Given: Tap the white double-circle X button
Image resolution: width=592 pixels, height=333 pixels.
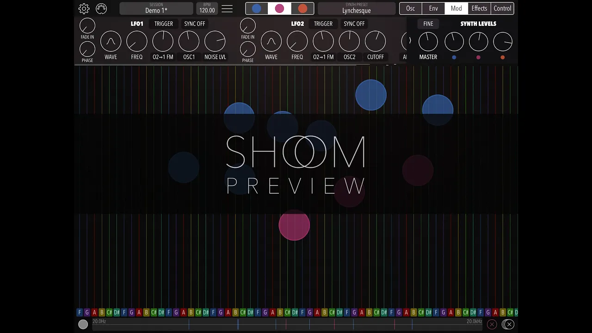Looking at the screenshot, I should point(508,324).
